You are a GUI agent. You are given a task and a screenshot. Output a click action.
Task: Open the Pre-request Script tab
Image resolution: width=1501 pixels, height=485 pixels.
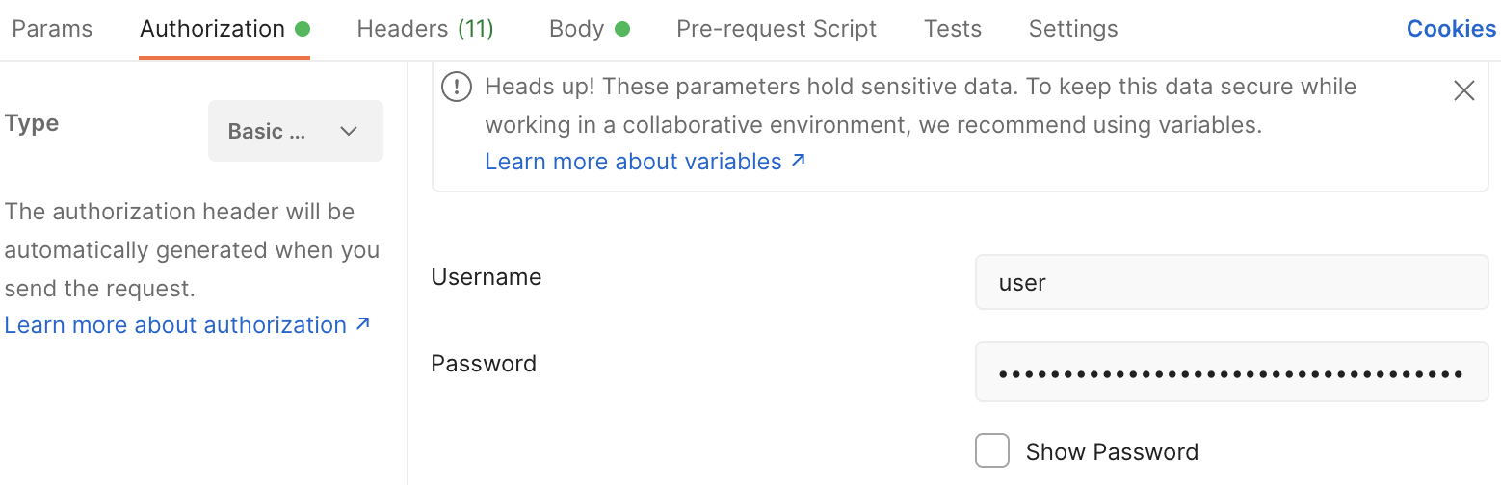(777, 29)
